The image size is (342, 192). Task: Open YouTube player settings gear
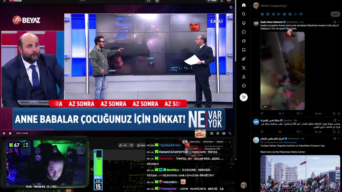(x=218, y=133)
